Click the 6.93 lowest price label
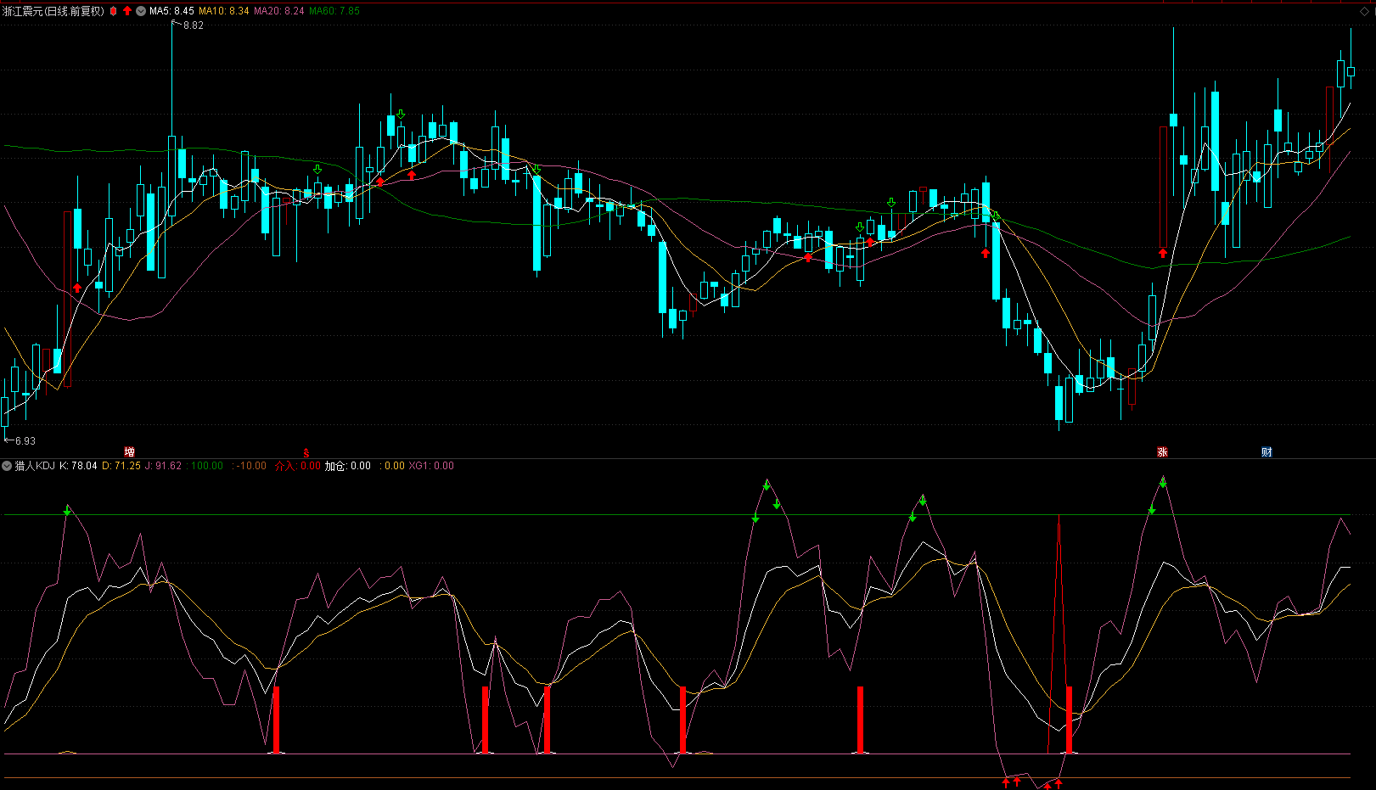 point(25,441)
